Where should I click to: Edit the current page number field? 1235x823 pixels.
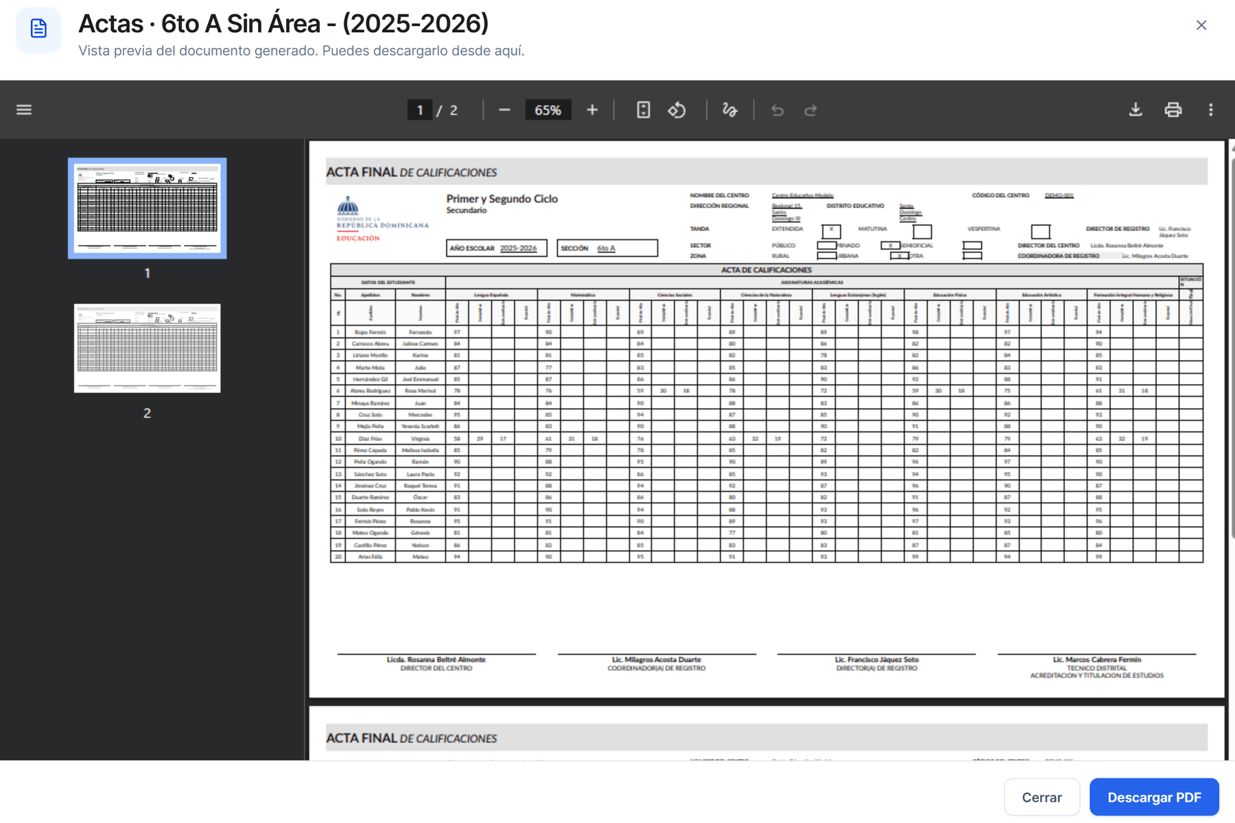pyautogui.click(x=420, y=110)
